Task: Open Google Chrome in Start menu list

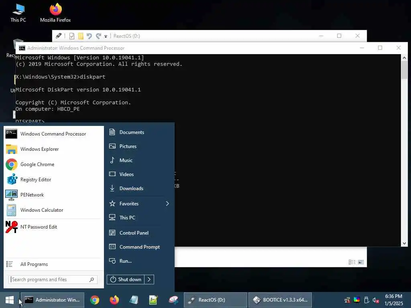Action: click(x=53, y=164)
